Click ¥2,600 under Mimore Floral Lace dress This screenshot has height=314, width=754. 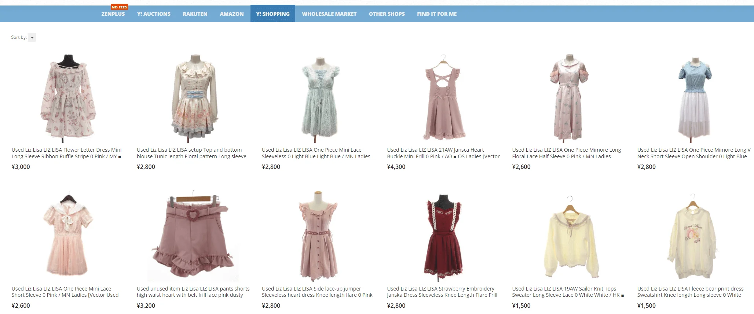[521, 167]
